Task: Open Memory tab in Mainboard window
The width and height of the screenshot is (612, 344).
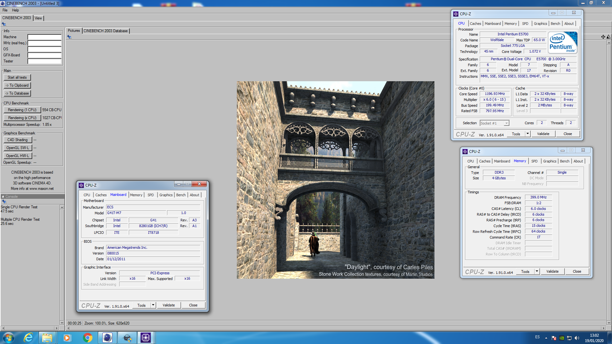Action: (x=136, y=195)
